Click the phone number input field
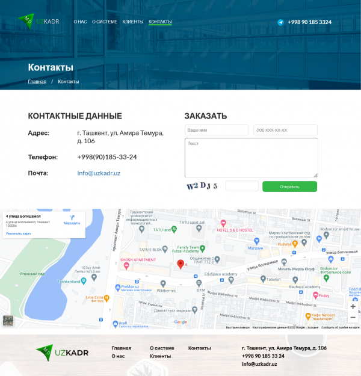Image resolution: width=361 pixels, height=376 pixels. [285, 130]
